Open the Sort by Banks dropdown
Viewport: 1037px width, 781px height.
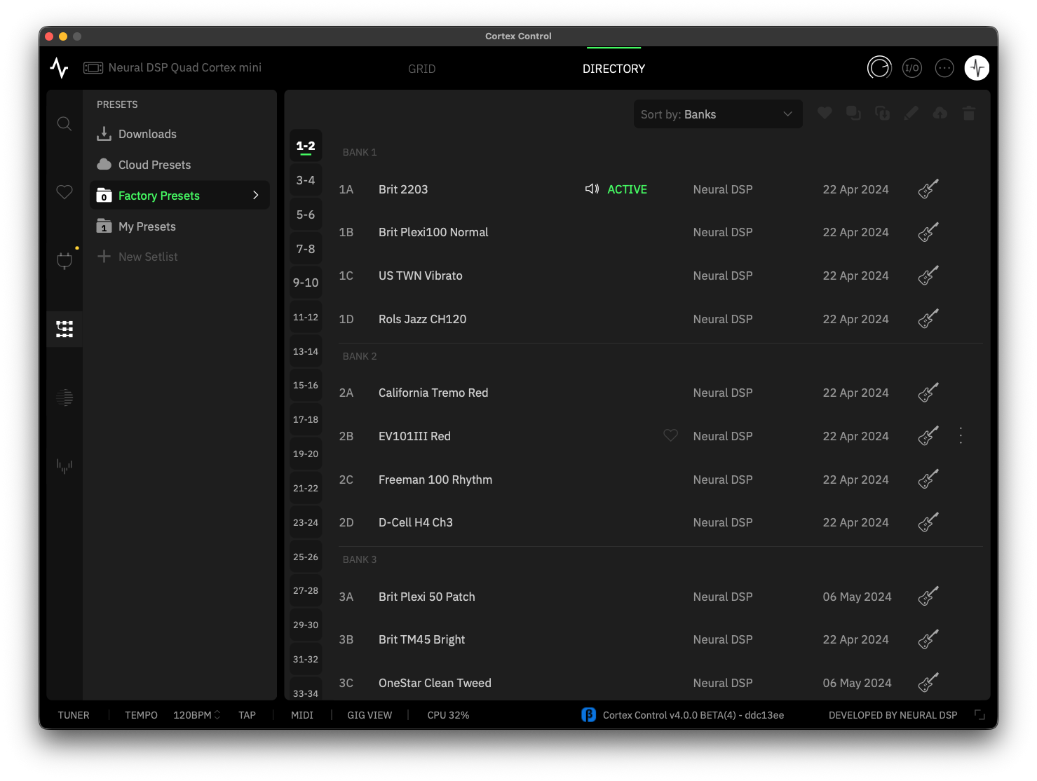click(718, 114)
